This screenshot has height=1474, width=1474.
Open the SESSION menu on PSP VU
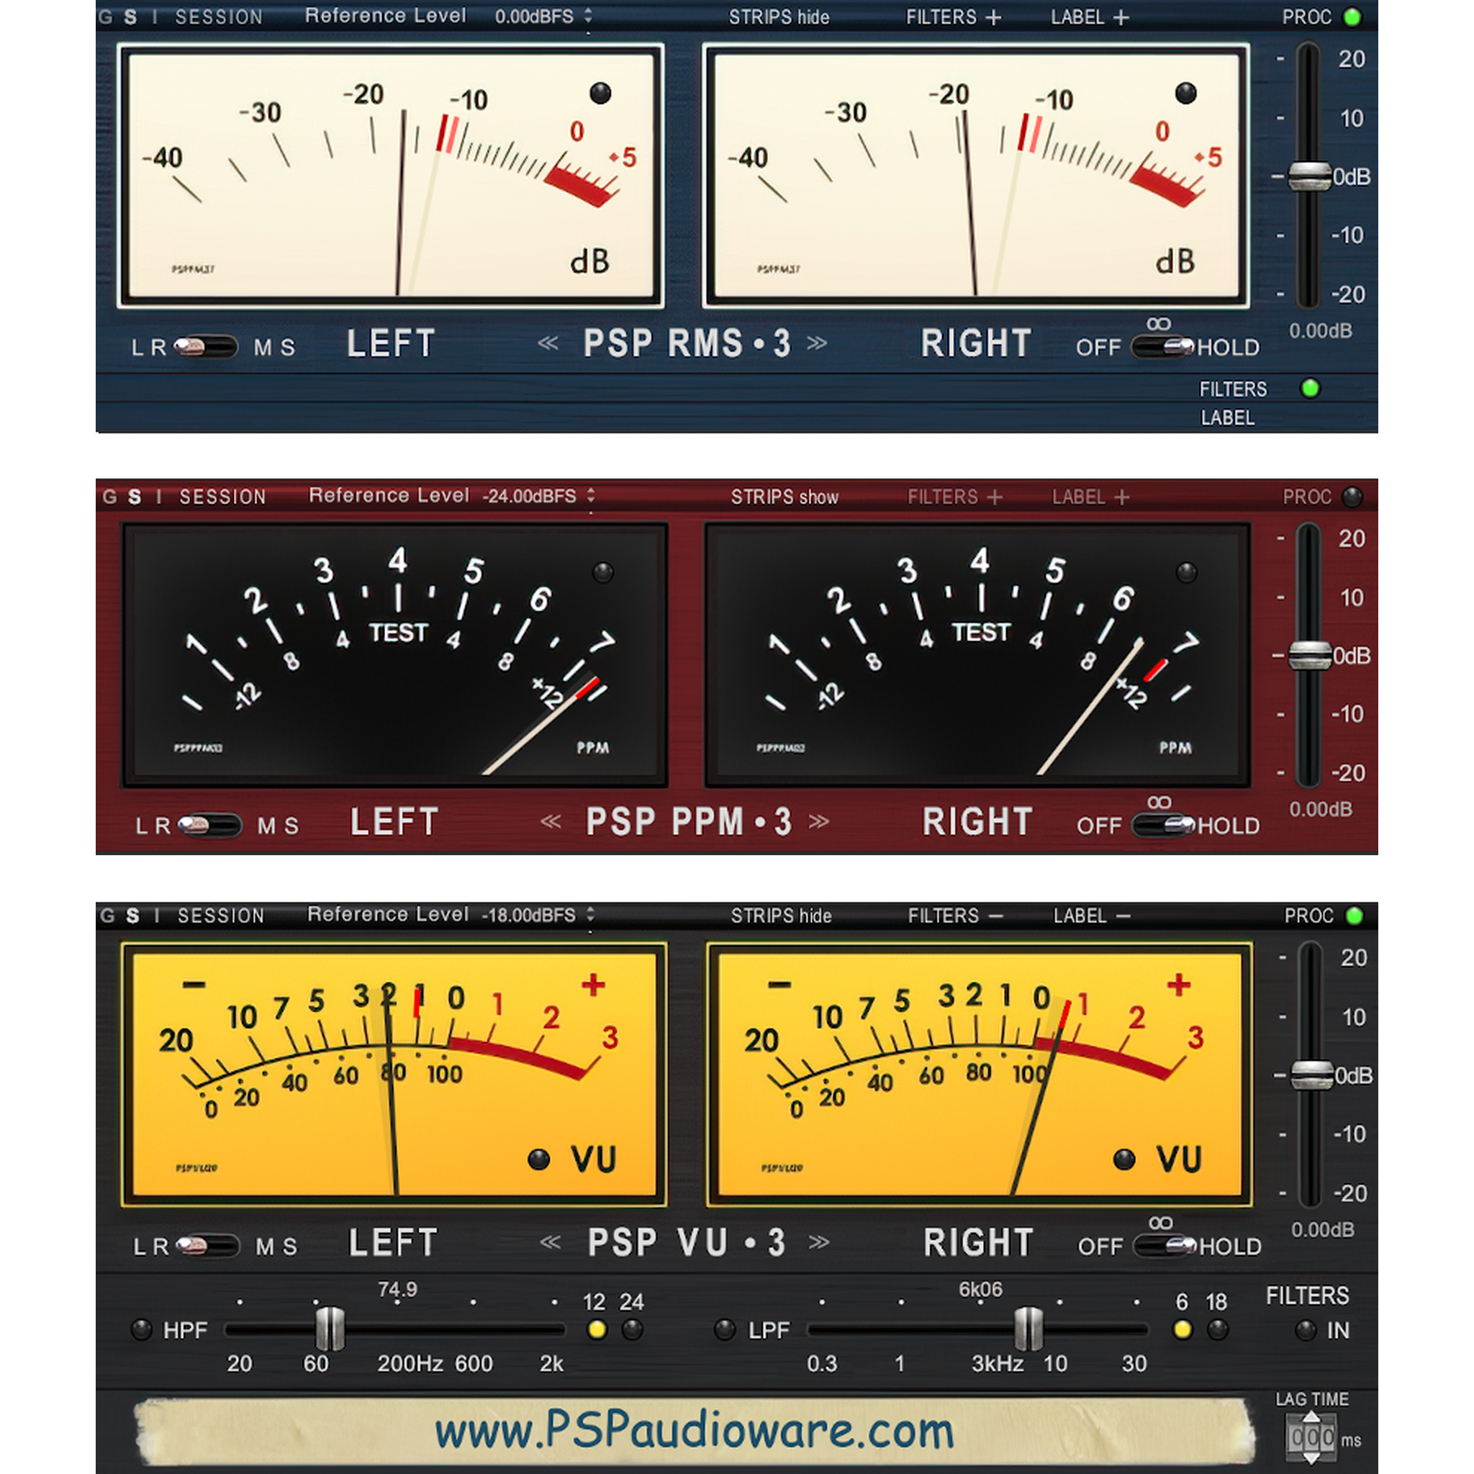pyautogui.click(x=220, y=915)
